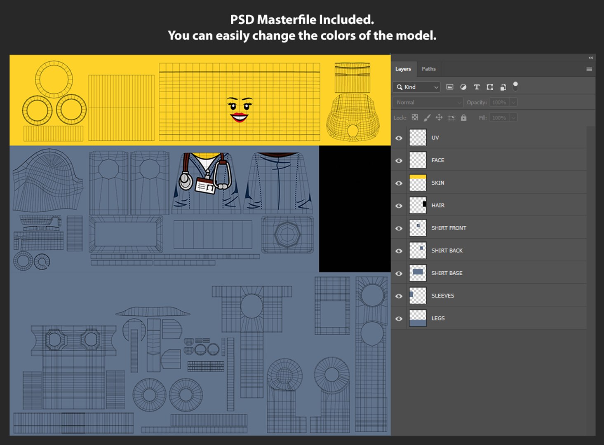Image resolution: width=604 pixels, height=445 pixels.
Task: Click the SHIRT FRONT layer thumbnail
Action: [418, 228]
